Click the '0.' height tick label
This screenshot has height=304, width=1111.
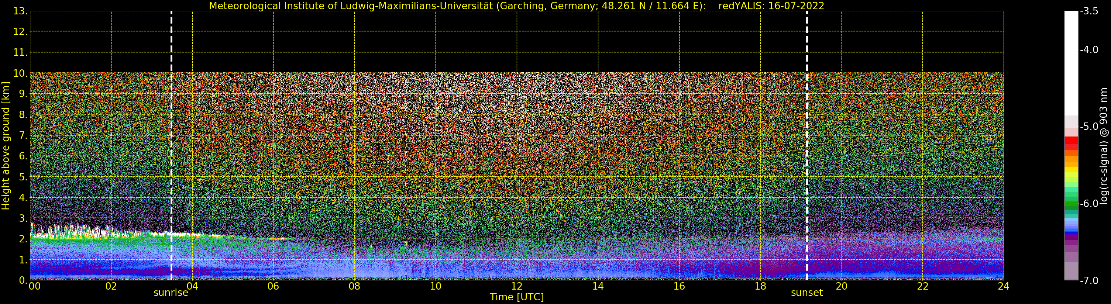pos(23,280)
